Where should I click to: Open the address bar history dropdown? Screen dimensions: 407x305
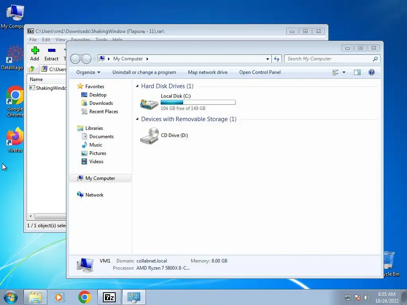click(x=267, y=59)
